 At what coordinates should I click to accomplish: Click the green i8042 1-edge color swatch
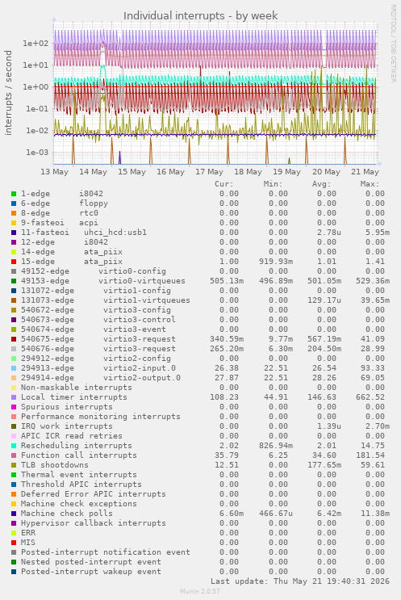tap(14, 194)
